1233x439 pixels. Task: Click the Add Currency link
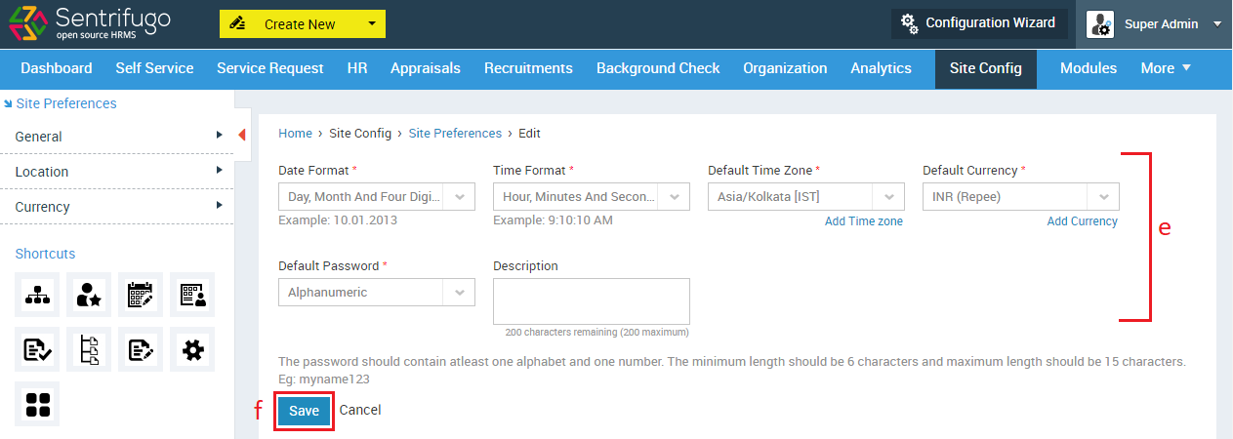[x=1082, y=221]
